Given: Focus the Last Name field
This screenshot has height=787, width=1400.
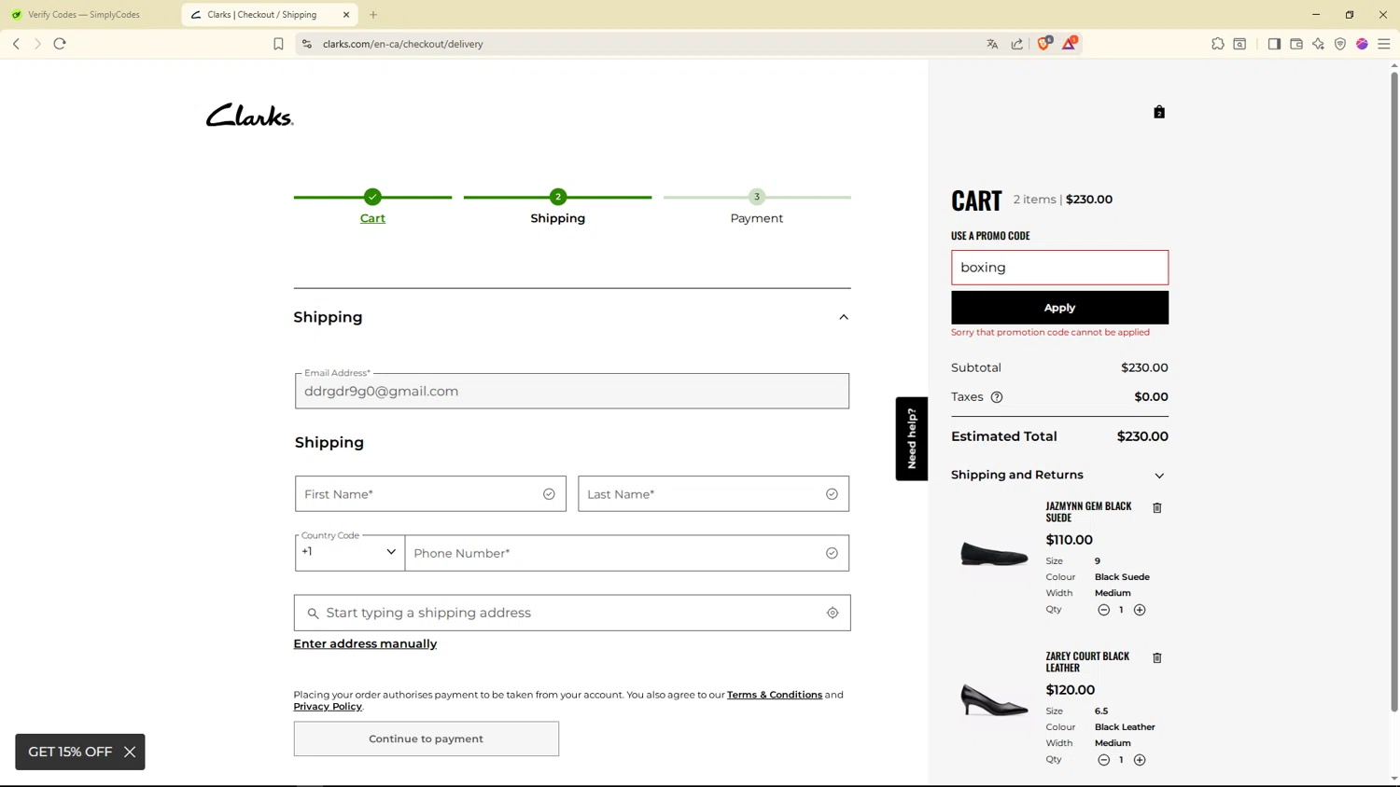Looking at the screenshot, I should coord(713,494).
